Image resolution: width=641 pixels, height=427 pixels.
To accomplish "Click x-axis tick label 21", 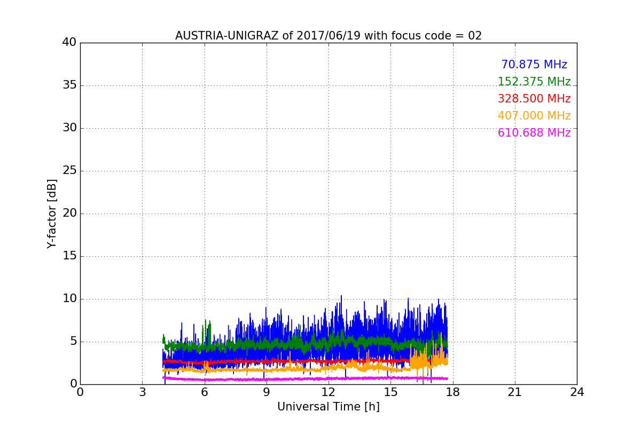I will 515,392.
